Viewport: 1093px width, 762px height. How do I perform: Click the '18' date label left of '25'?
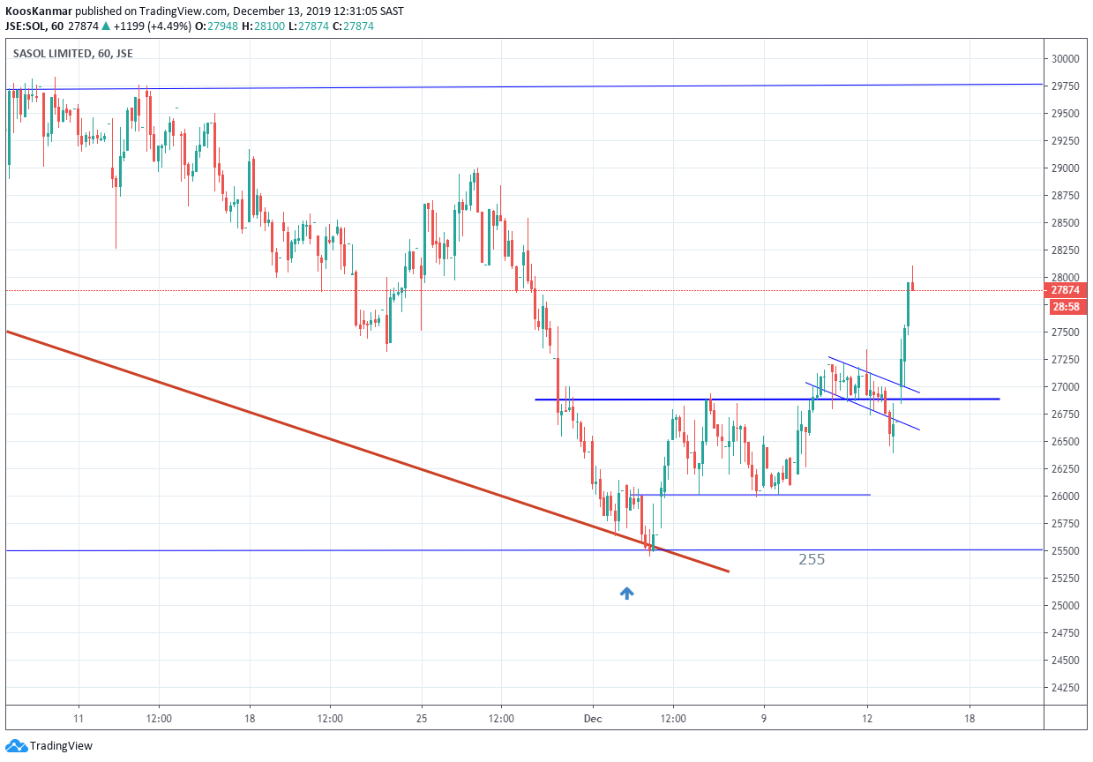pyautogui.click(x=250, y=717)
